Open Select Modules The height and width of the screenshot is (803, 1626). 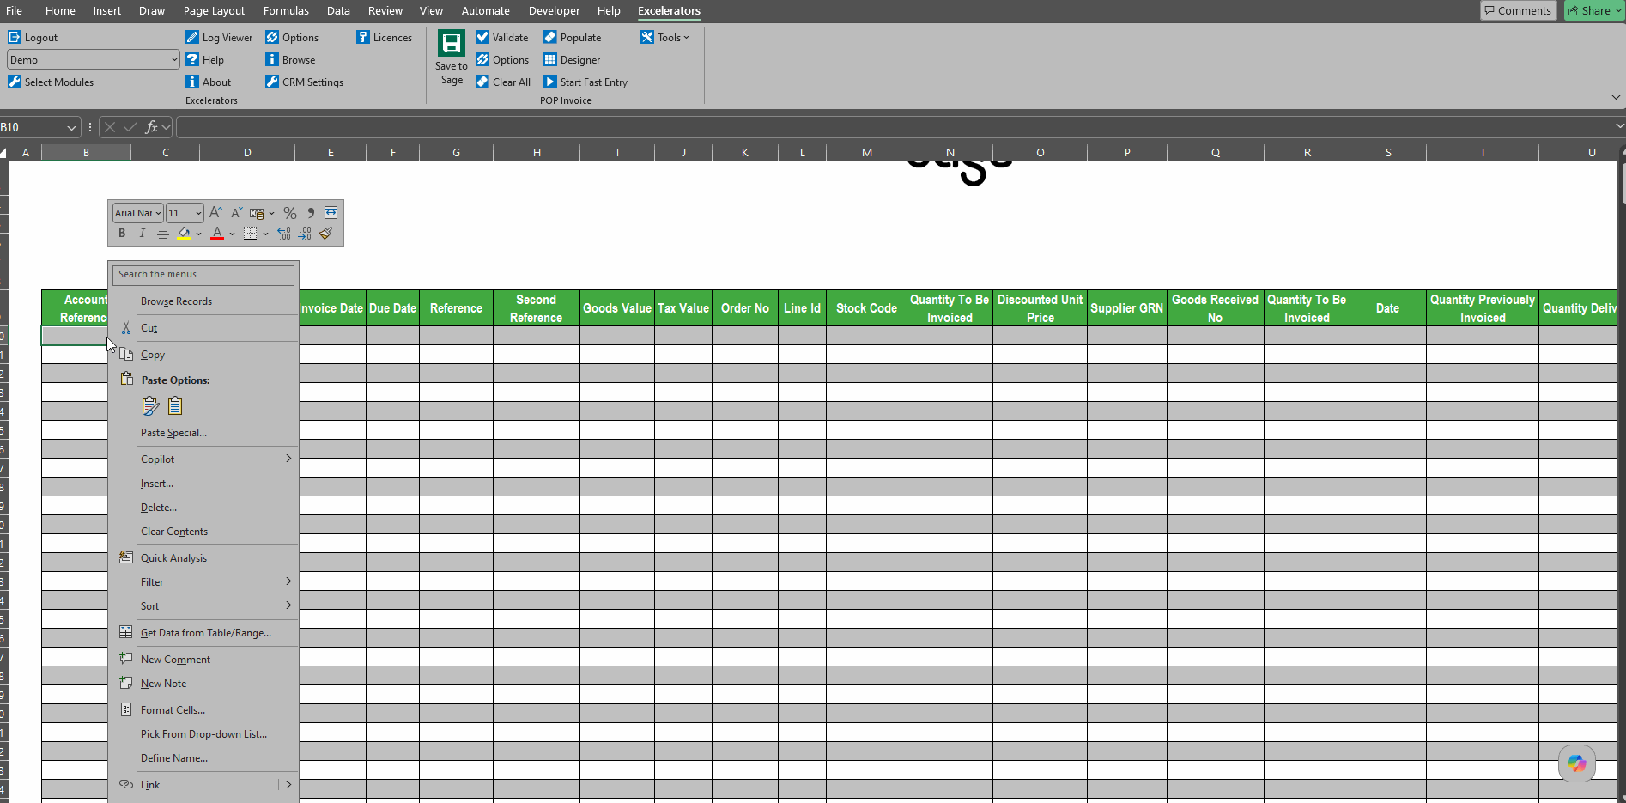tap(51, 82)
